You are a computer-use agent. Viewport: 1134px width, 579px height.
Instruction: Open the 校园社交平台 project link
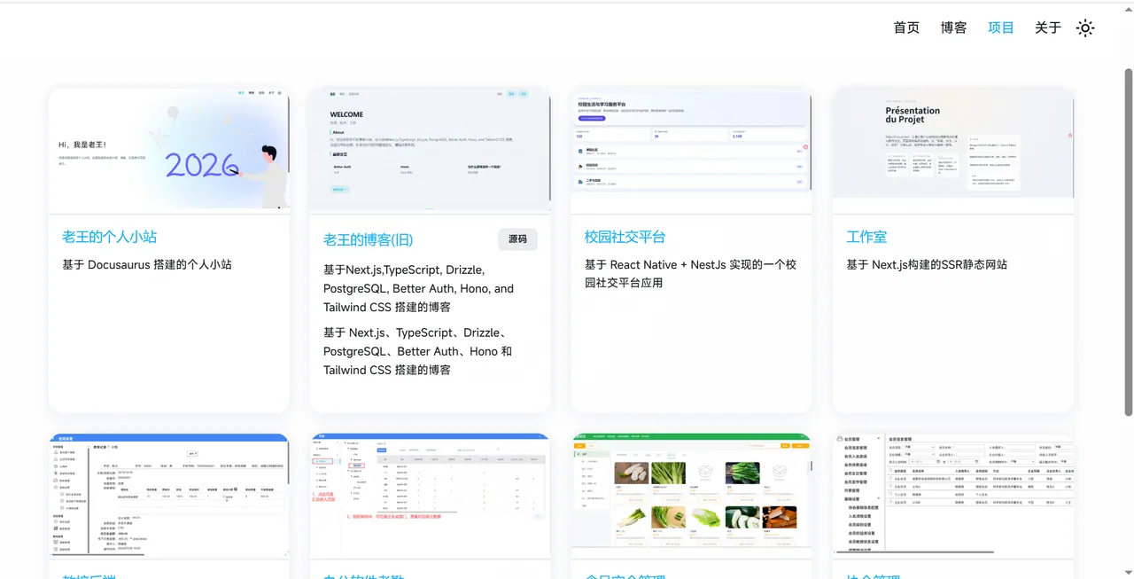click(625, 237)
